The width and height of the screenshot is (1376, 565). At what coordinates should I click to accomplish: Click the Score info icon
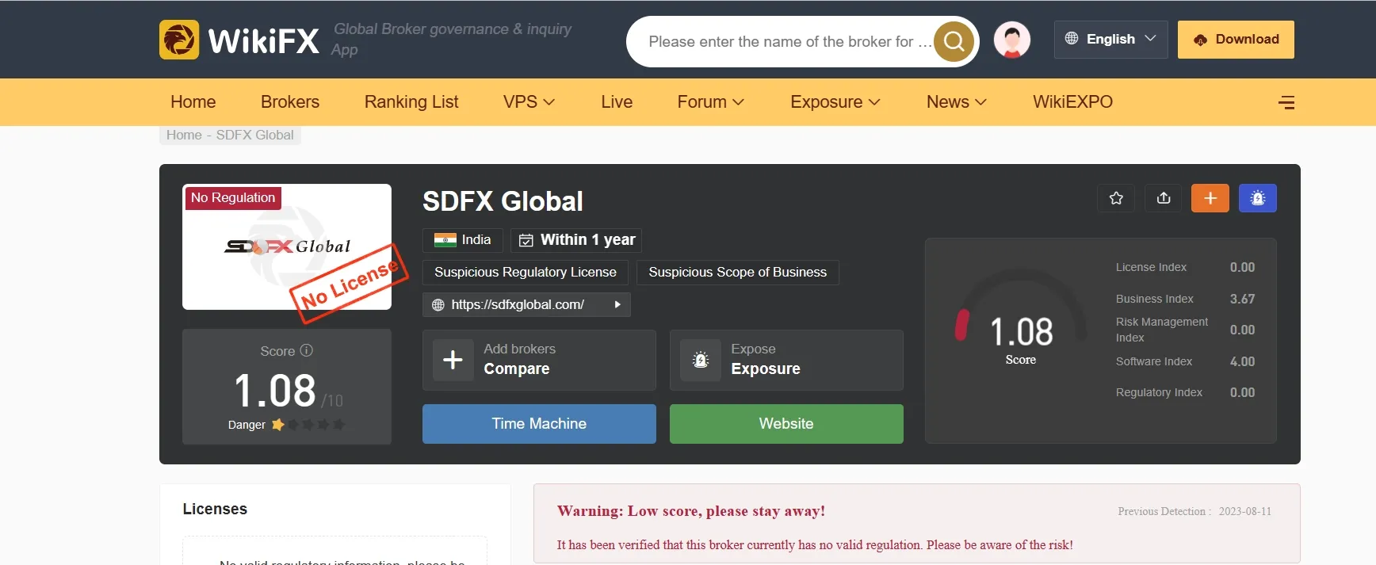tap(307, 350)
